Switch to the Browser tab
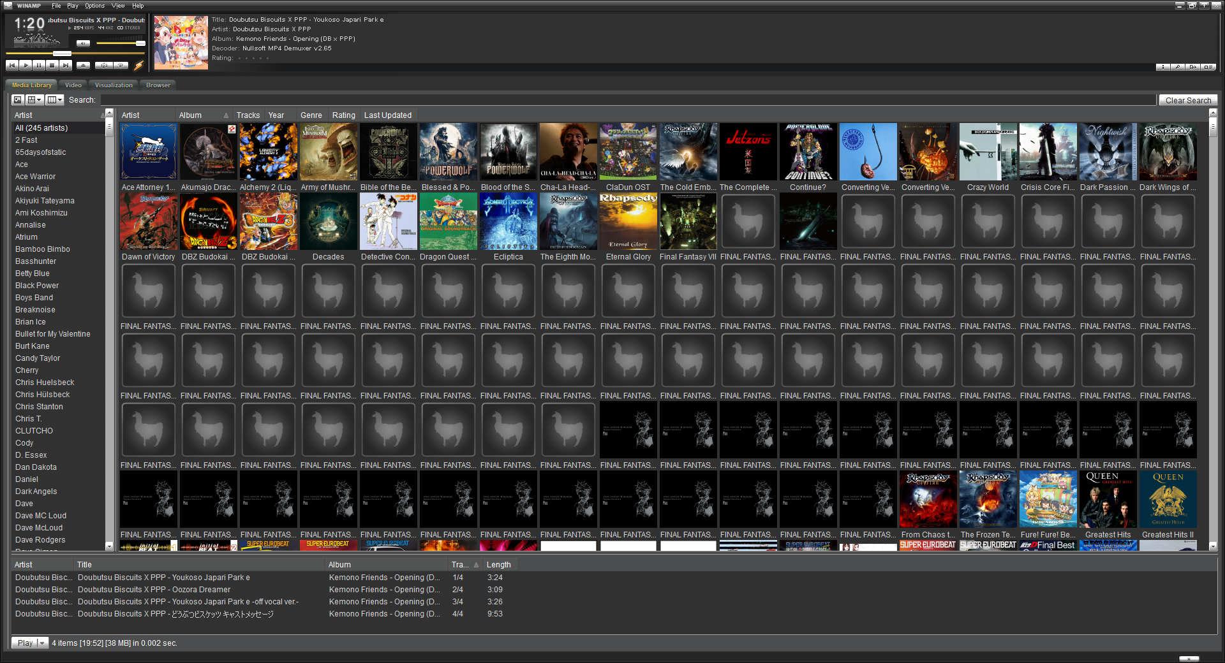 (158, 85)
